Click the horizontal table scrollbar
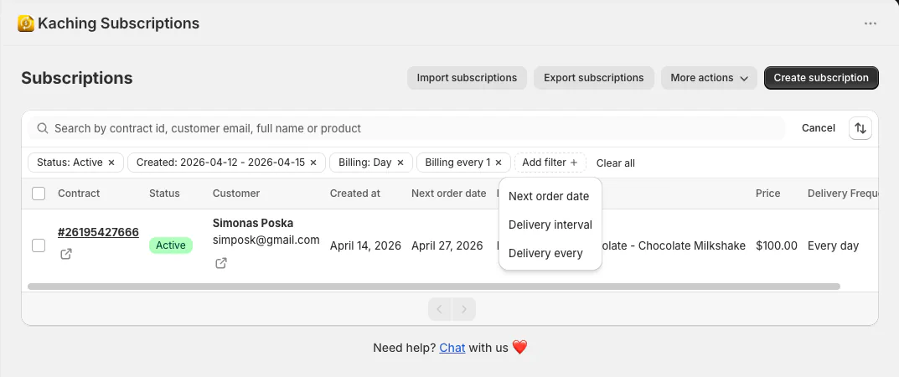899x377 pixels. [x=433, y=287]
